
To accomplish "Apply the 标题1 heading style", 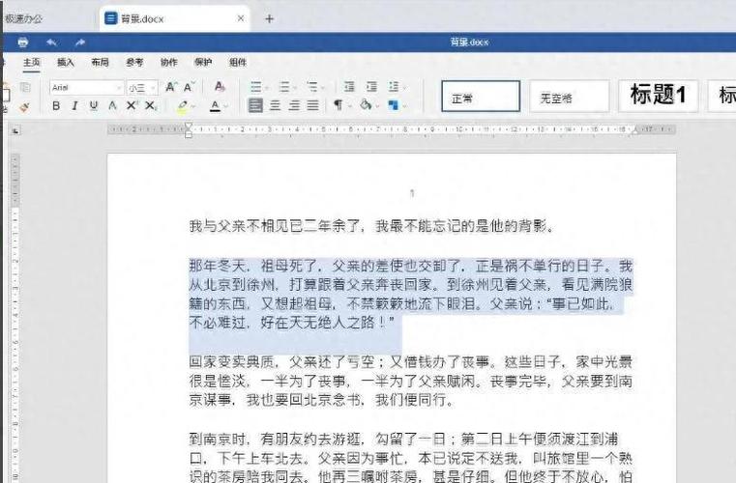I will pos(658,95).
